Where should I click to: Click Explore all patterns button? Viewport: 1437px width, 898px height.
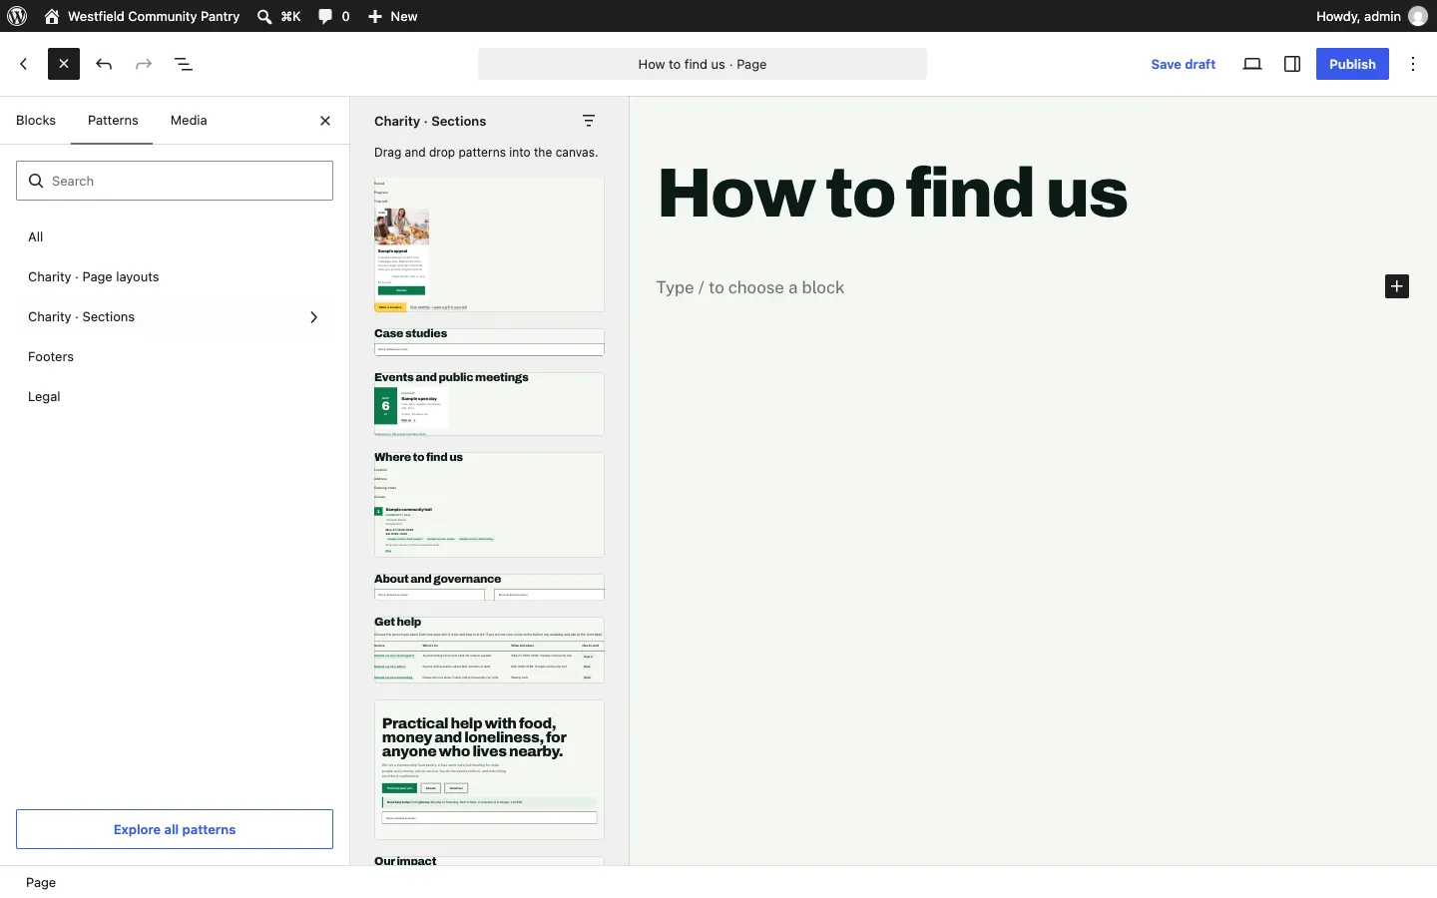(x=175, y=829)
